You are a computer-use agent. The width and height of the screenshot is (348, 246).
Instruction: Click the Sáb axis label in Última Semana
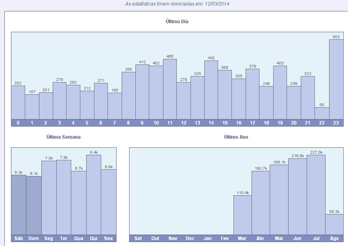[x=19, y=239]
